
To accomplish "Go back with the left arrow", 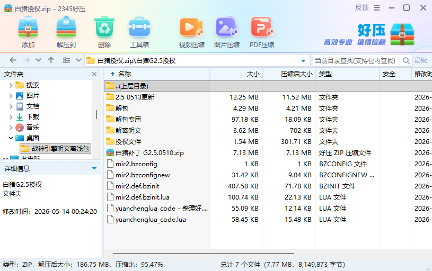I will (x=13, y=60).
